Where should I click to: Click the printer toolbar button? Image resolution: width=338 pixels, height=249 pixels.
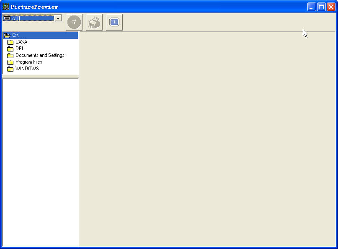point(94,22)
